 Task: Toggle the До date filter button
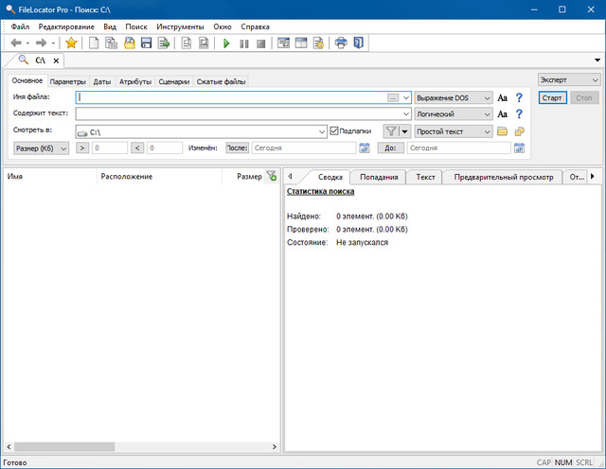click(x=391, y=148)
